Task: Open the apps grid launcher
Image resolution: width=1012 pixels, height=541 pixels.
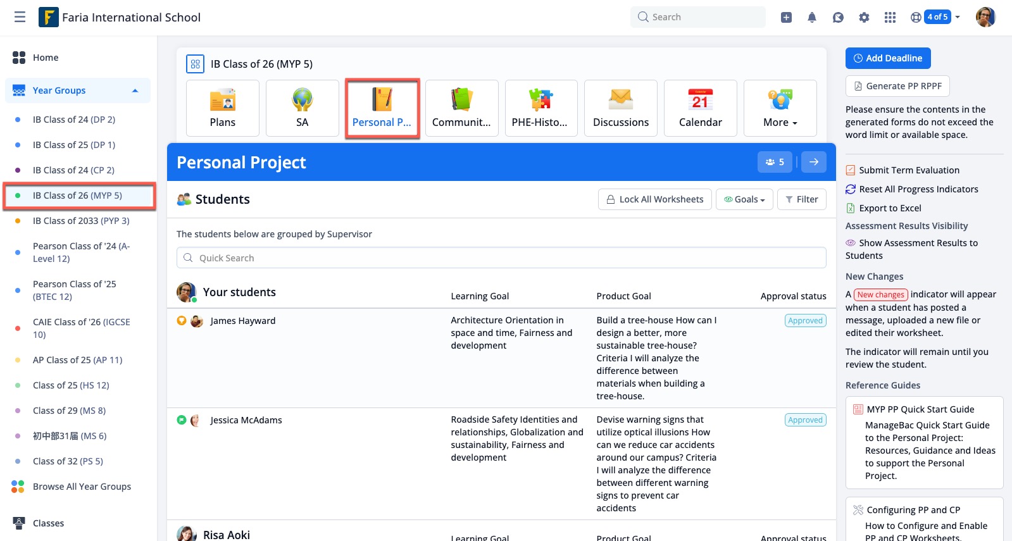Action: (x=890, y=17)
